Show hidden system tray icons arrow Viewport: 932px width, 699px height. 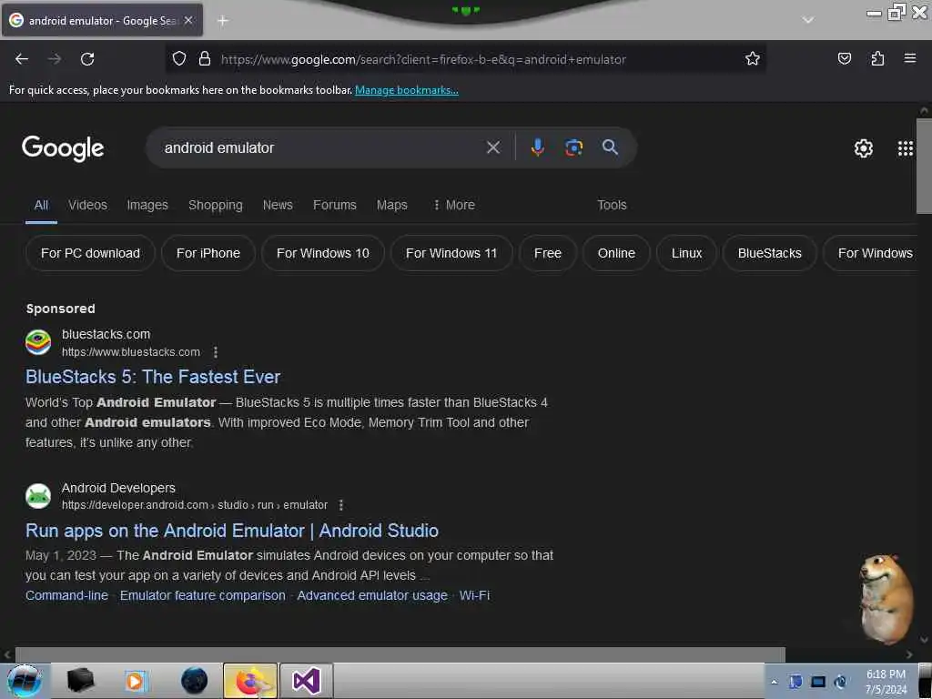click(x=774, y=683)
